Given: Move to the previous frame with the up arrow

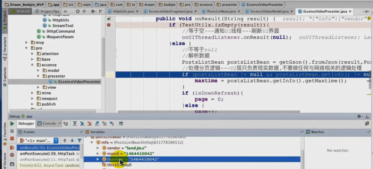Looking at the screenshot, I should 65,141.
